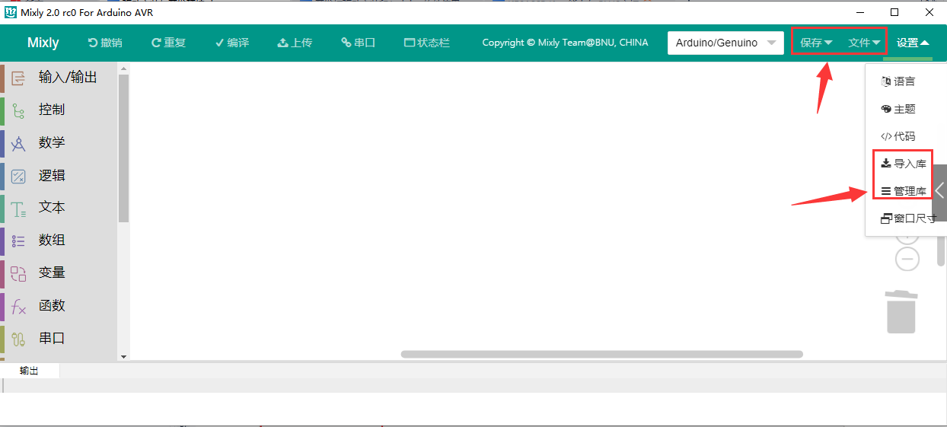The height and width of the screenshot is (427, 947).
Task: Click the trash can icon
Action: [901, 311]
